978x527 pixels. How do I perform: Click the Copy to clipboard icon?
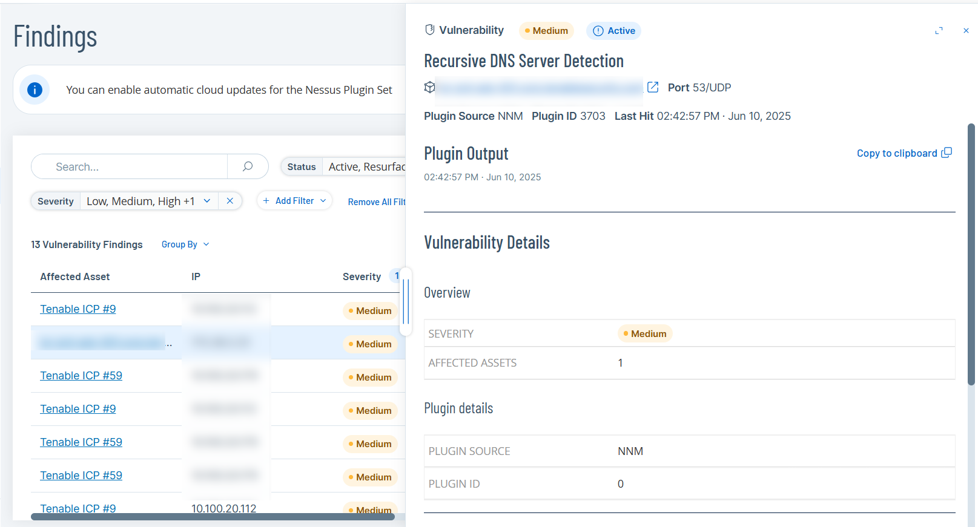(x=947, y=153)
